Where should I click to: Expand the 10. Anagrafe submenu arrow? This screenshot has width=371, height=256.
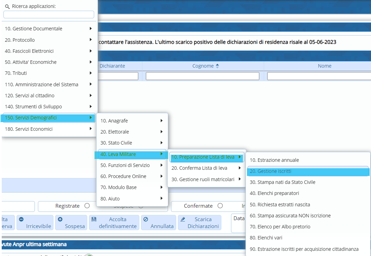click(x=161, y=121)
